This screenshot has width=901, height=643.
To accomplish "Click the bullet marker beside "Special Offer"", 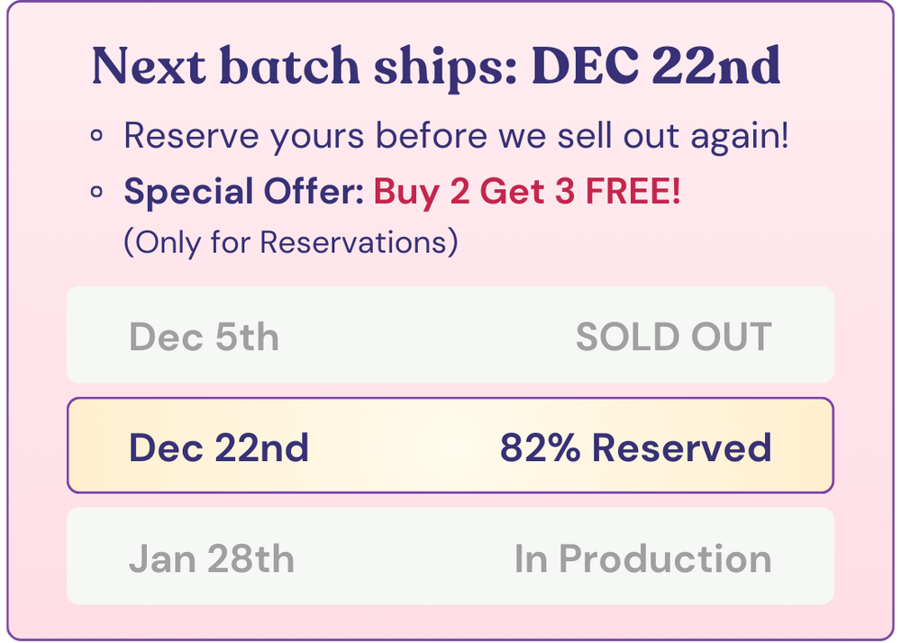I will coord(96,192).
